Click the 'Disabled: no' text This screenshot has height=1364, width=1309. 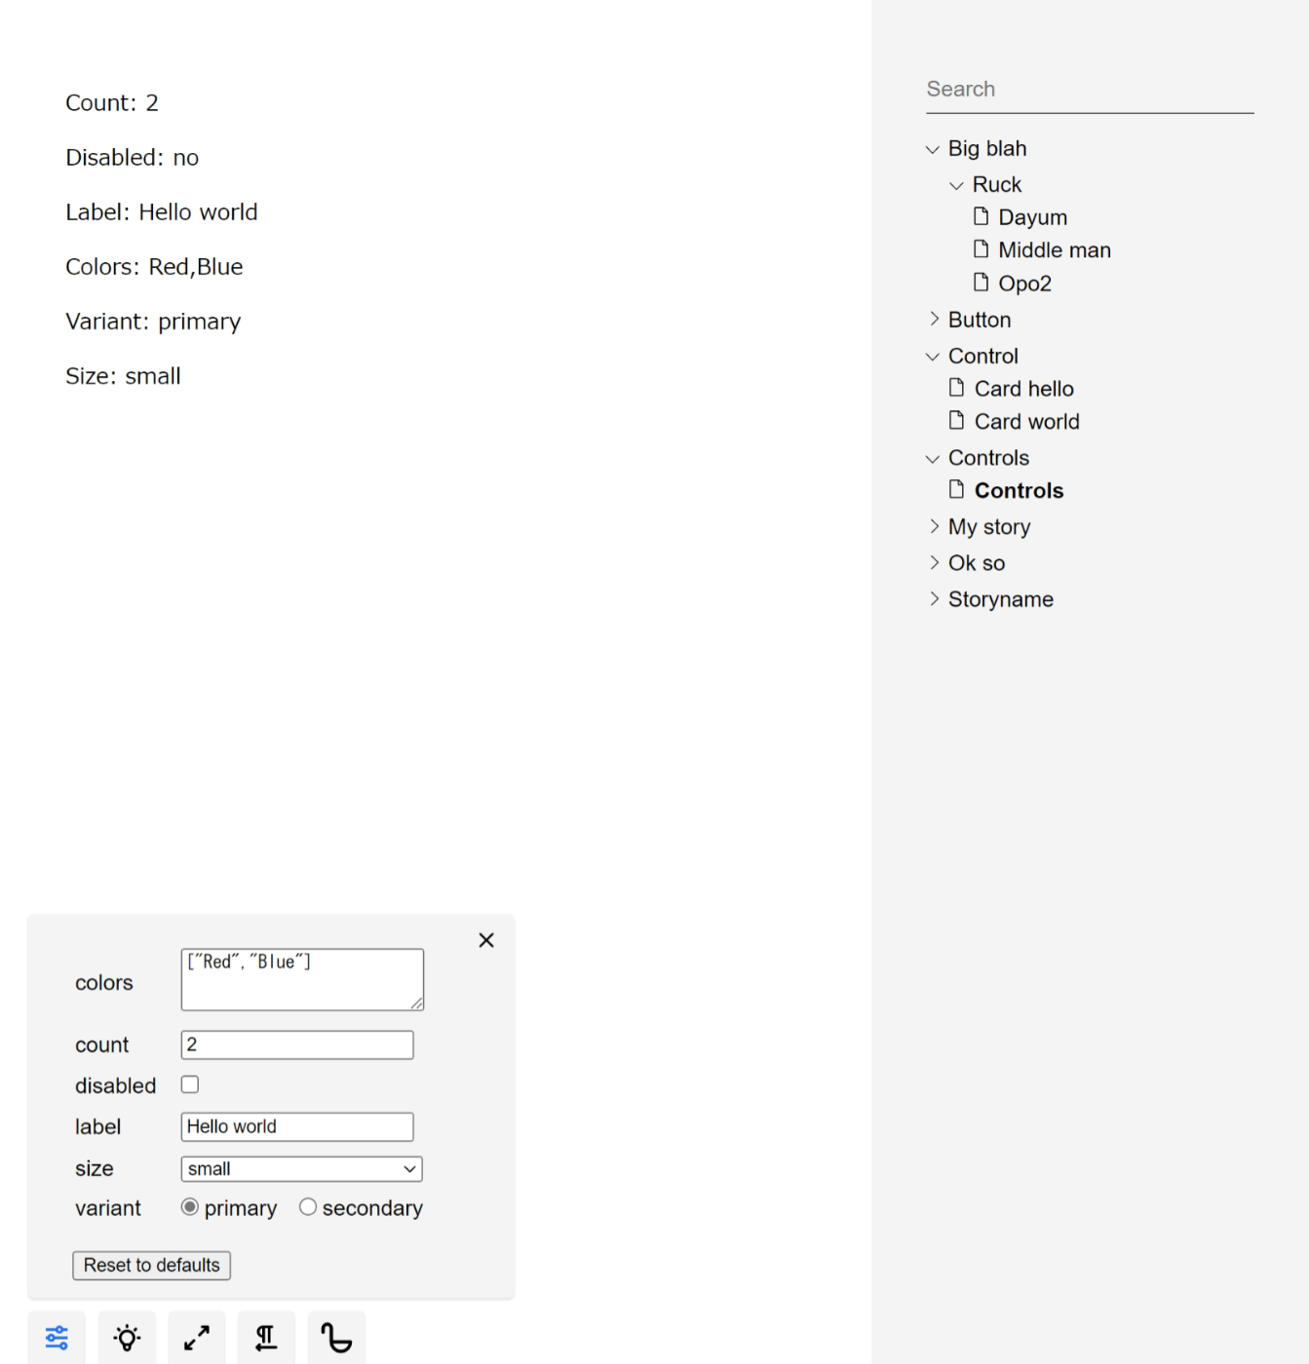pyautogui.click(x=133, y=158)
